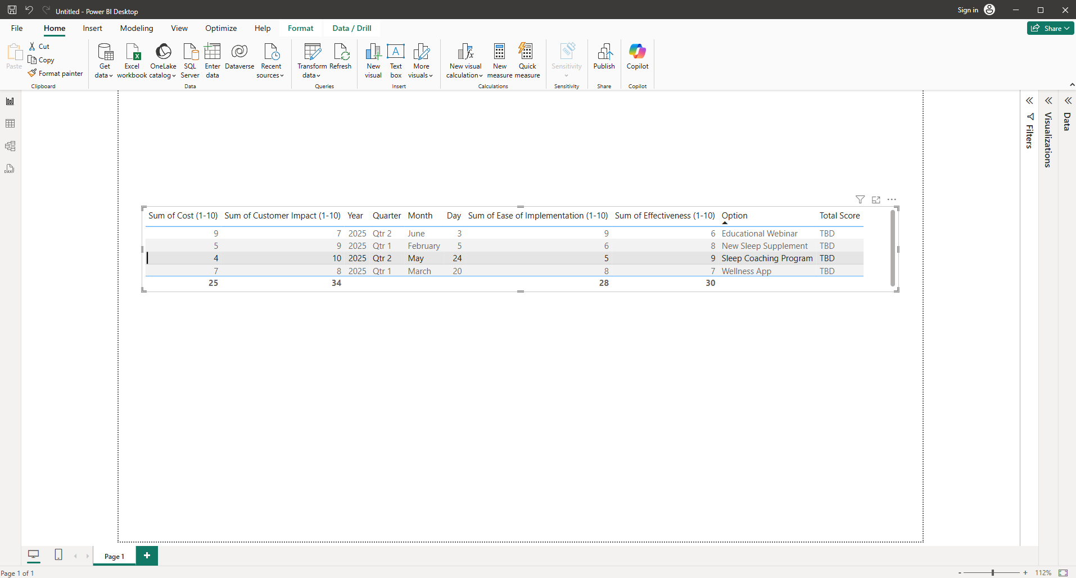Add a new report page
This screenshot has width=1076, height=578.
point(147,556)
